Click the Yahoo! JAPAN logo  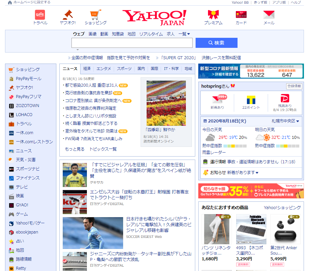[x=155, y=18]
